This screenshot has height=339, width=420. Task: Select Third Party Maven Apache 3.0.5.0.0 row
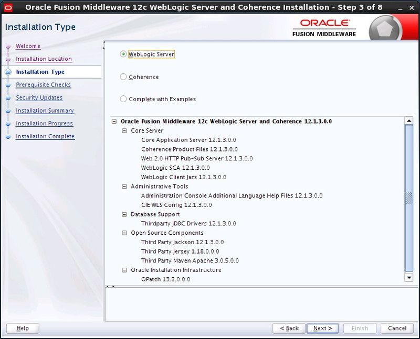click(x=190, y=260)
